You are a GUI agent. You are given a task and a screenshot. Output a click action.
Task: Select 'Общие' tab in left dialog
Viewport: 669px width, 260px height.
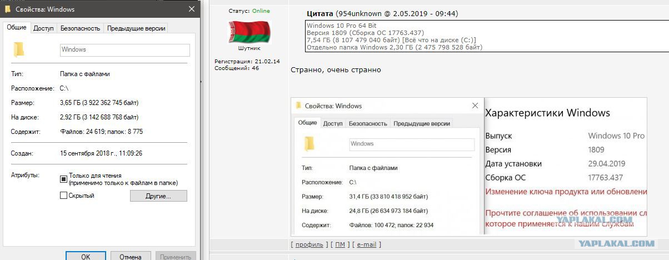click(x=16, y=28)
